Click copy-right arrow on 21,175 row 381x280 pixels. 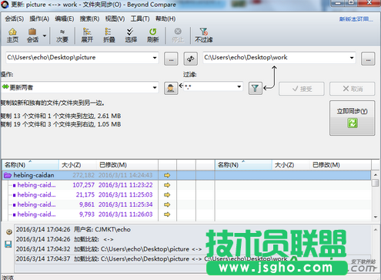click(x=167, y=195)
